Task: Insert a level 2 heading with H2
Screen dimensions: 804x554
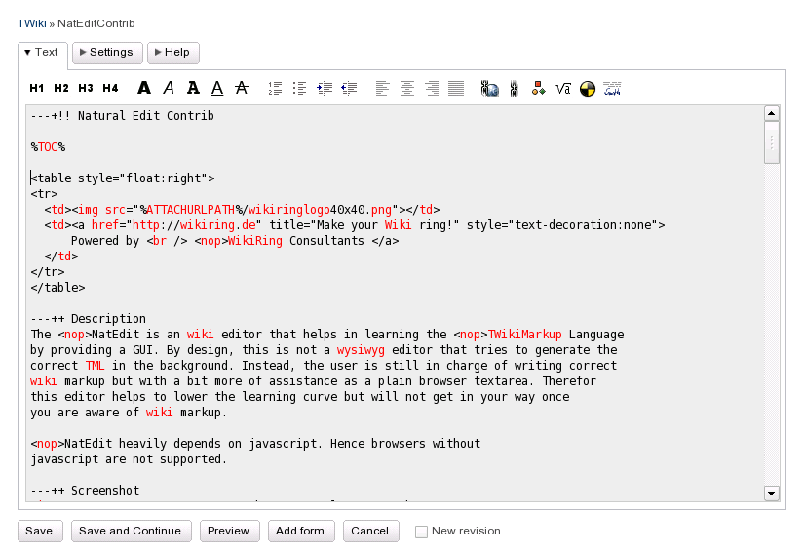Action: (61, 88)
